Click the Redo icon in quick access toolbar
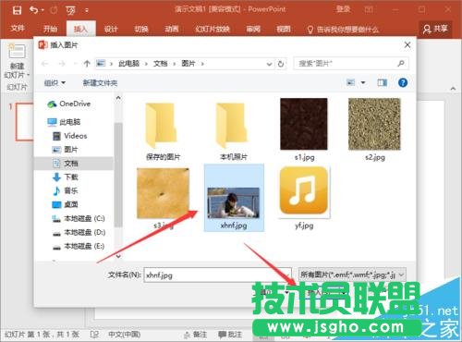This screenshot has height=342, width=462. (x=54, y=10)
